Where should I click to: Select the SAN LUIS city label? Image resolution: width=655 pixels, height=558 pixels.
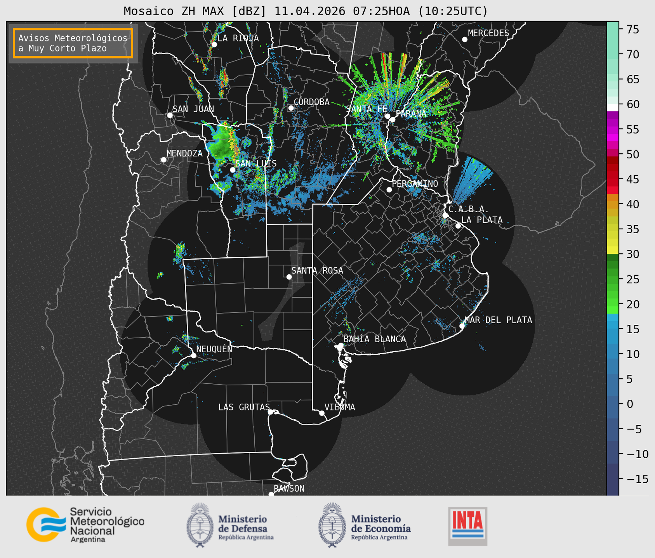256,163
